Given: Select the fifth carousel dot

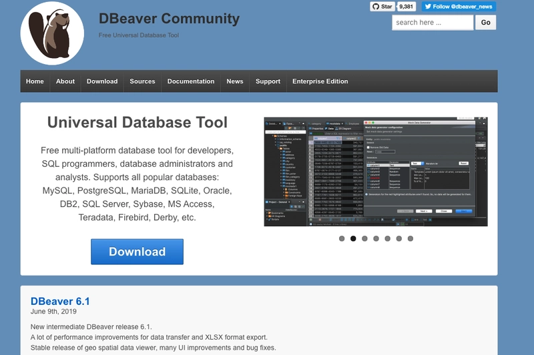Looking at the screenshot, I should coord(388,239).
